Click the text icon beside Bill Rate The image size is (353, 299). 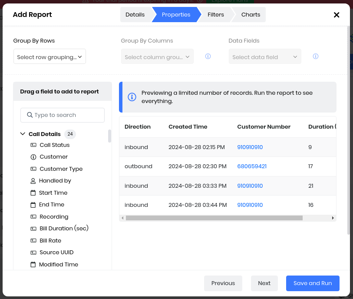click(33, 241)
